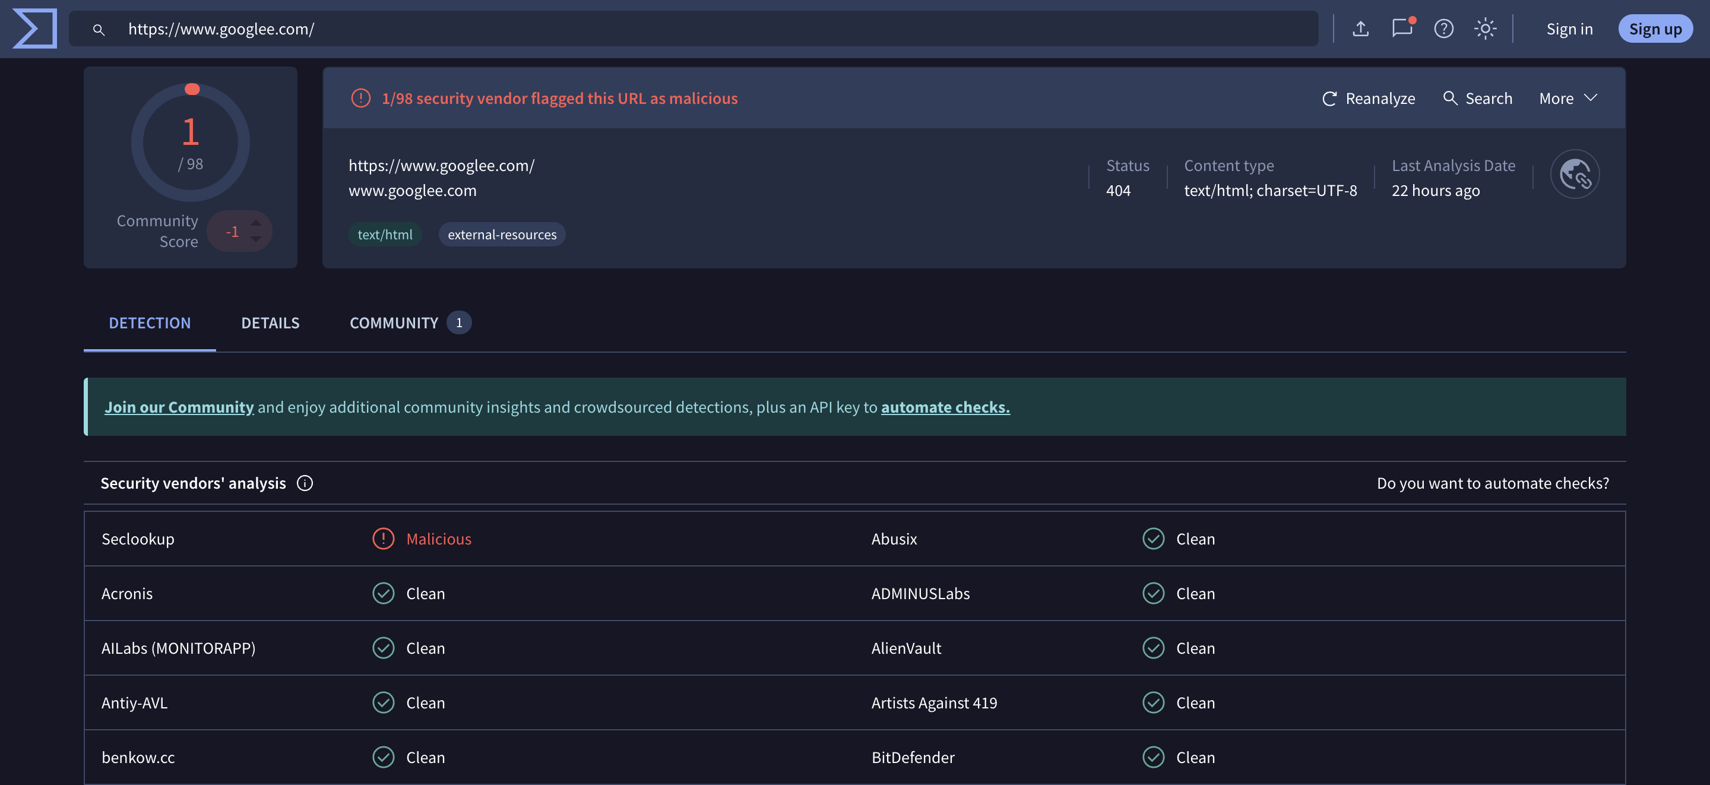Click the detection score circle gauge

coord(191,142)
